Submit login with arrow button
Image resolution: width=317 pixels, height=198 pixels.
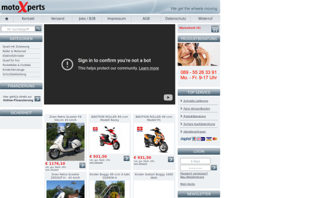pos(214,167)
